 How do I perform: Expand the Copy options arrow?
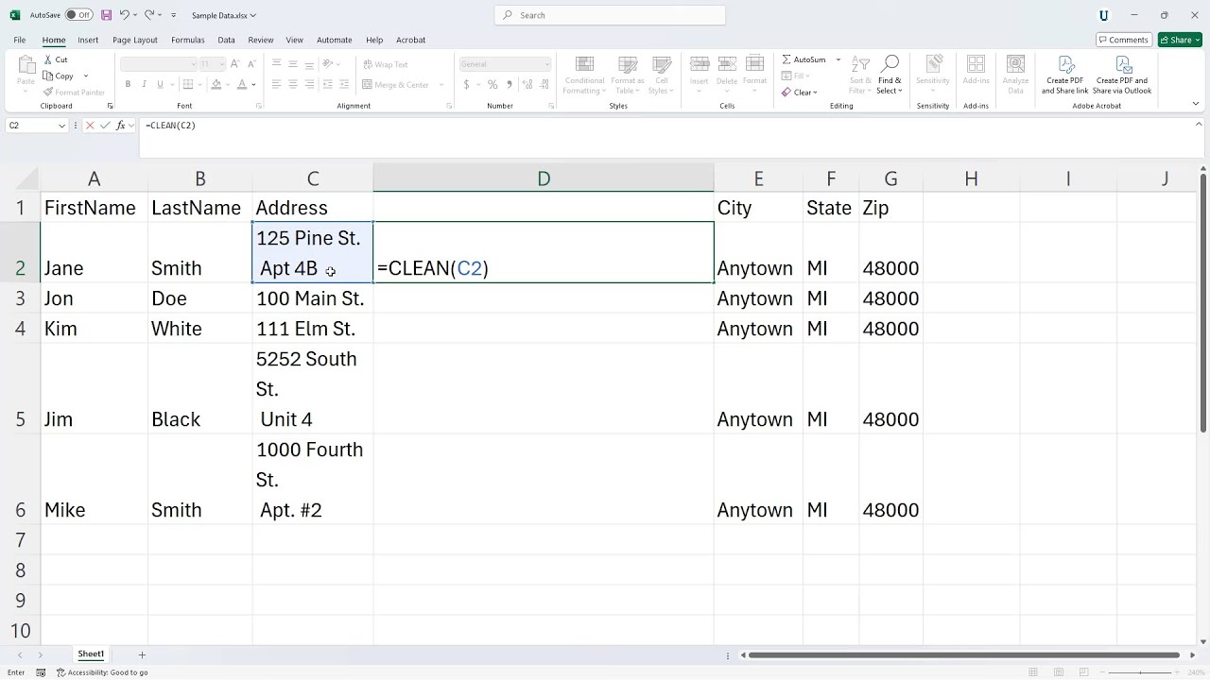point(85,76)
